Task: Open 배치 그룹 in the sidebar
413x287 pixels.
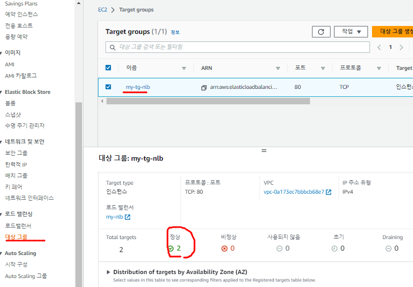Action: 16,176
